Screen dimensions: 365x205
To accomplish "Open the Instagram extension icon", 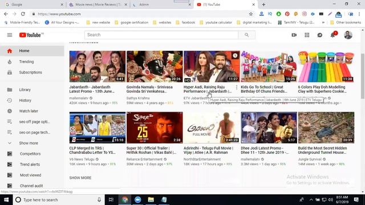I will pyautogui.click(x=304, y=14).
